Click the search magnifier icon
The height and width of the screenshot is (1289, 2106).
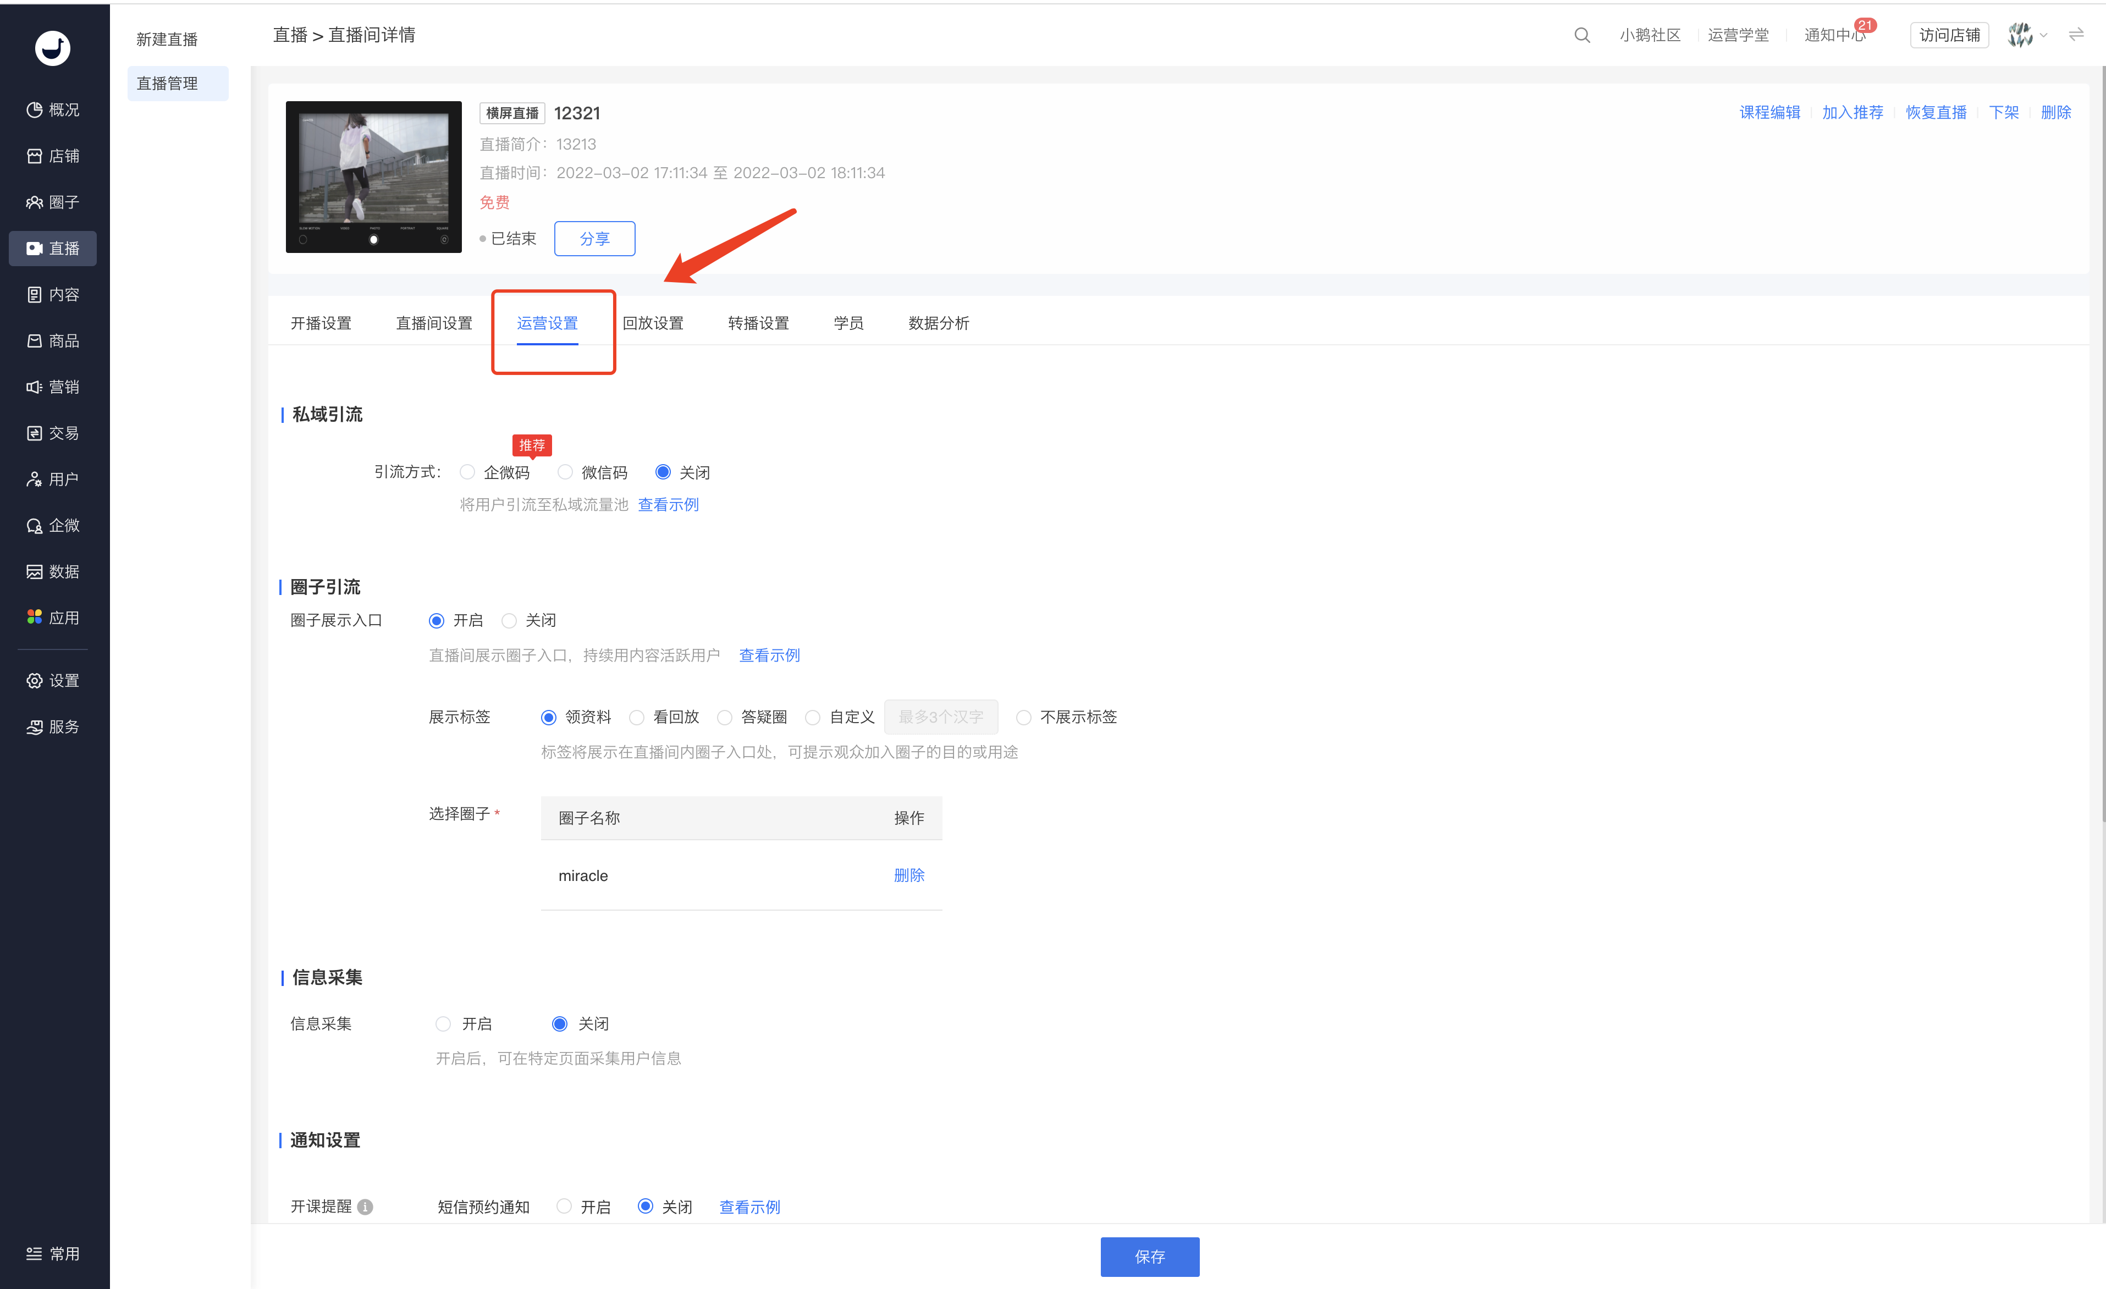[x=1581, y=35]
